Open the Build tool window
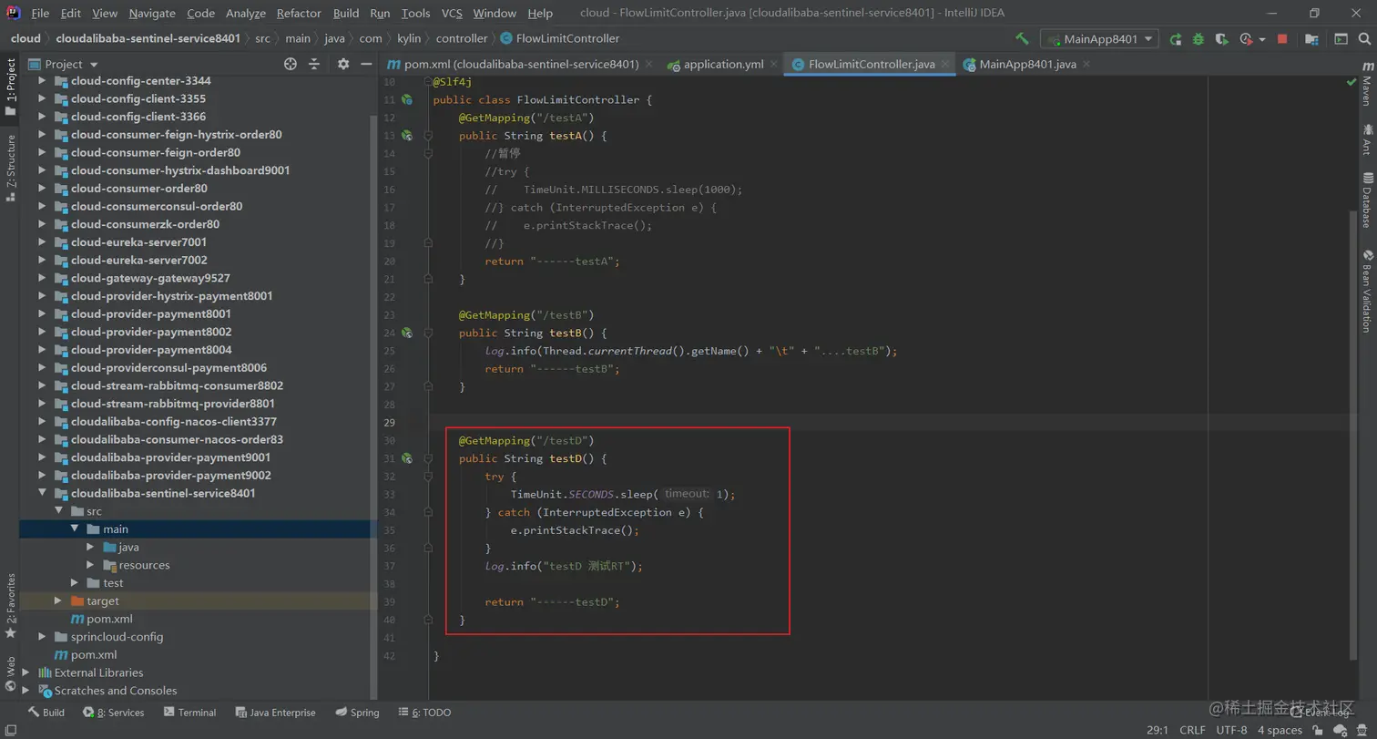This screenshot has width=1377, height=739. tap(46, 713)
